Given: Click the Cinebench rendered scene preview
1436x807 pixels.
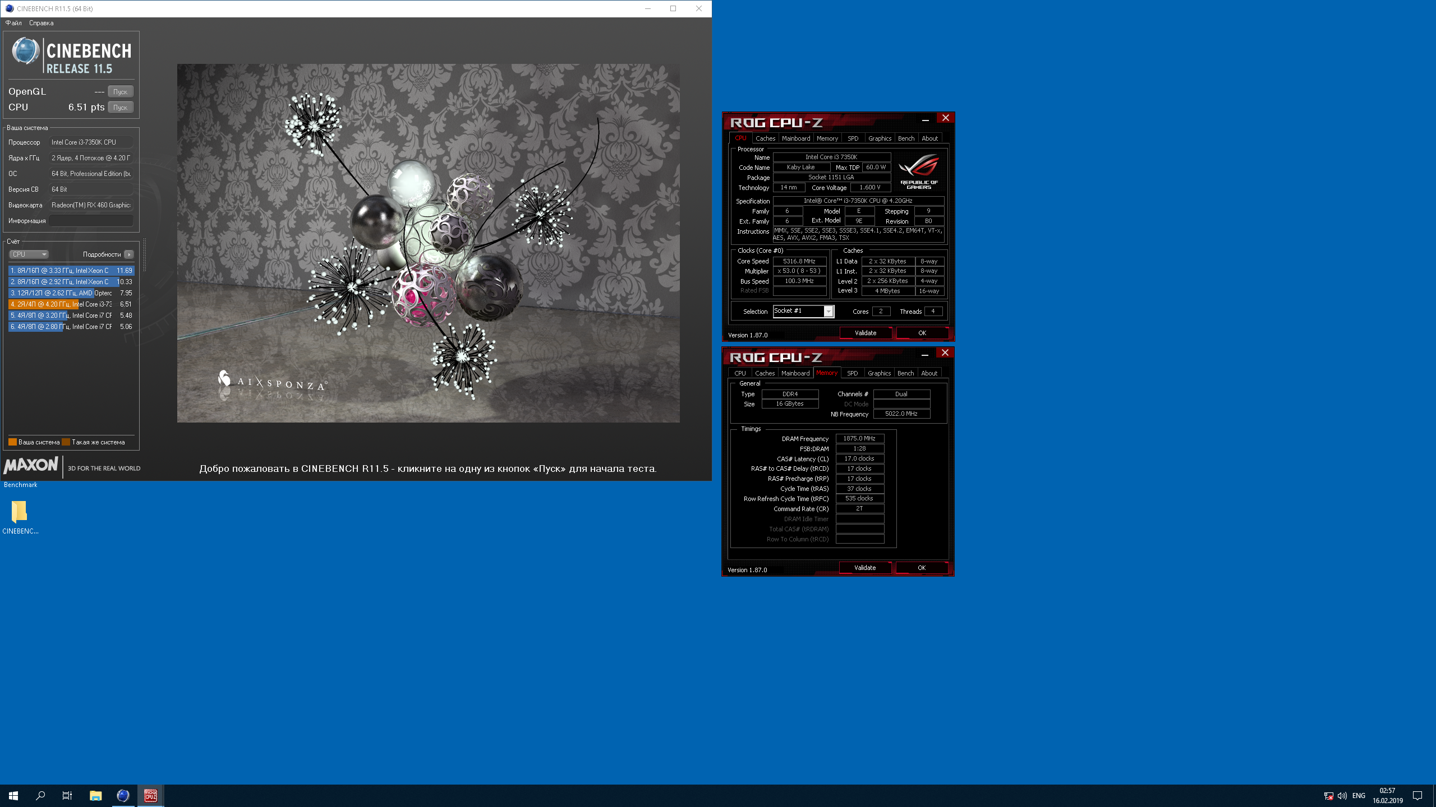Looking at the screenshot, I should point(429,243).
